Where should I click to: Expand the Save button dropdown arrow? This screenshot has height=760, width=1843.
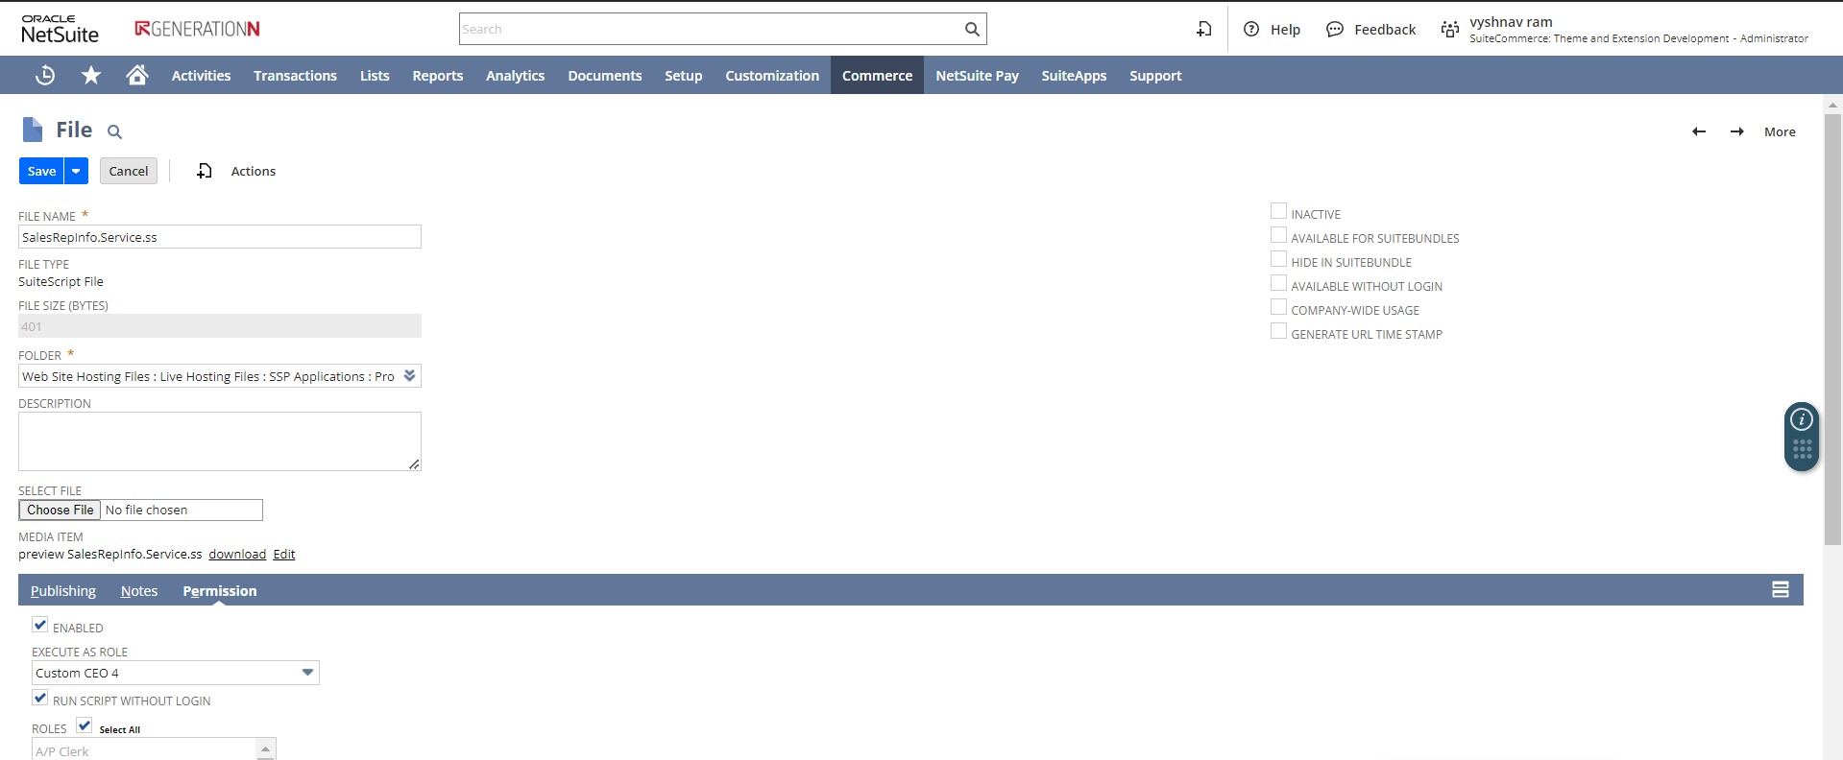coord(76,171)
